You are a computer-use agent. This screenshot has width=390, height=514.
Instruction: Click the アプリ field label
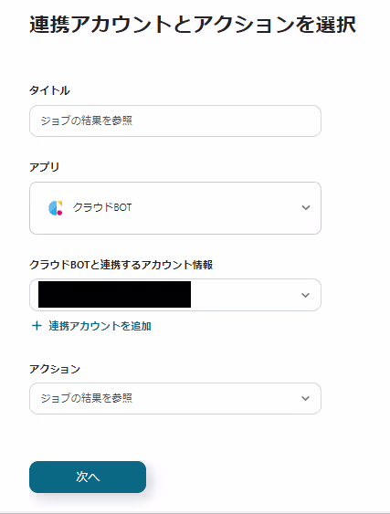(44, 167)
